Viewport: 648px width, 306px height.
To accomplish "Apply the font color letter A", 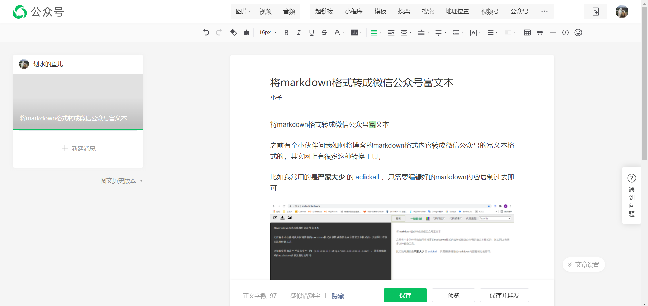I will click(337, 32).
